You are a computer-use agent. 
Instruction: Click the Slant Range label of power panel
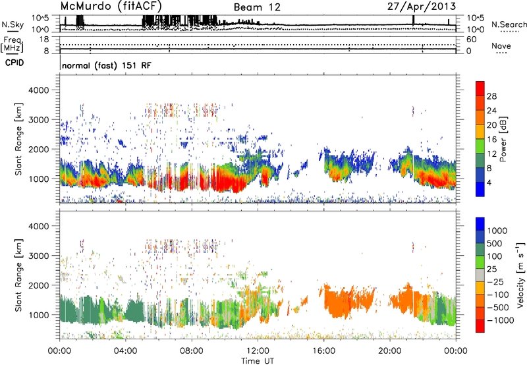pos(18,139)
